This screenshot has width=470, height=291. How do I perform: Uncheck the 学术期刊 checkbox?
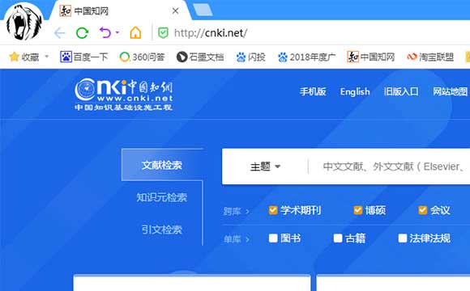[273, 210]
